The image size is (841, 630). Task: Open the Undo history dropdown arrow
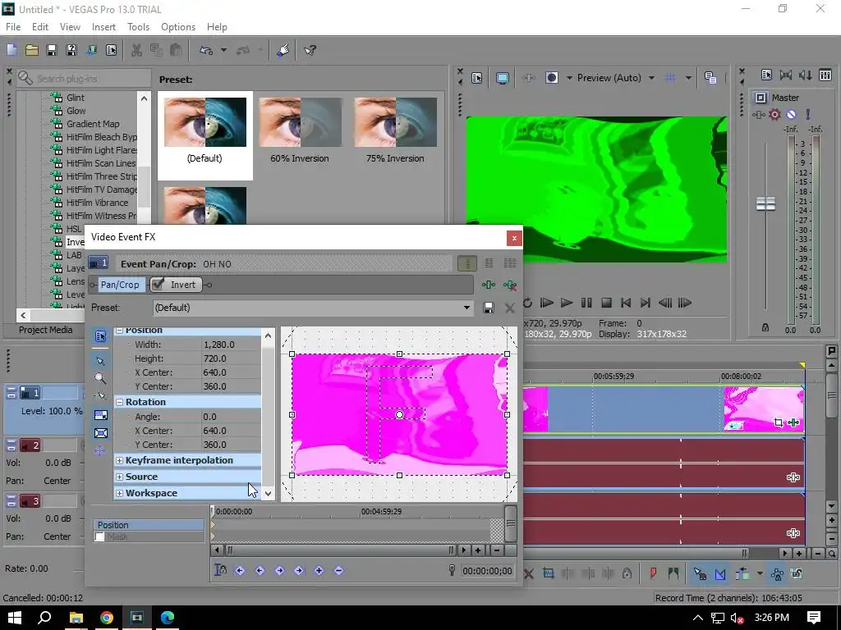[223, 50]
